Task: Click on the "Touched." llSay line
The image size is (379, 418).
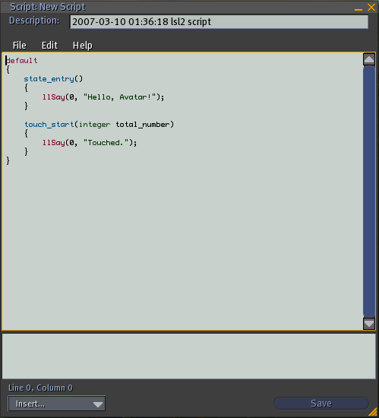Action: pos(90,143)
